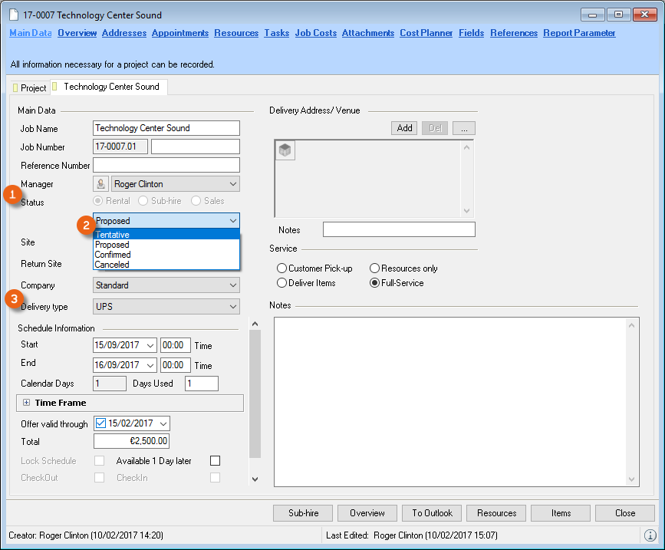This screenshot has height=550, width=665.
Task: Switch to the Project tab
Action: click(x=32, y=88)
